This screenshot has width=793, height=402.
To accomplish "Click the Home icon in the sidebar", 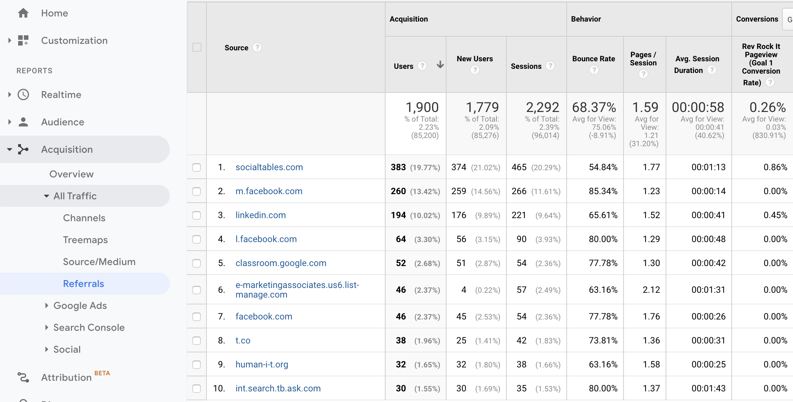I will click(23, 13).
